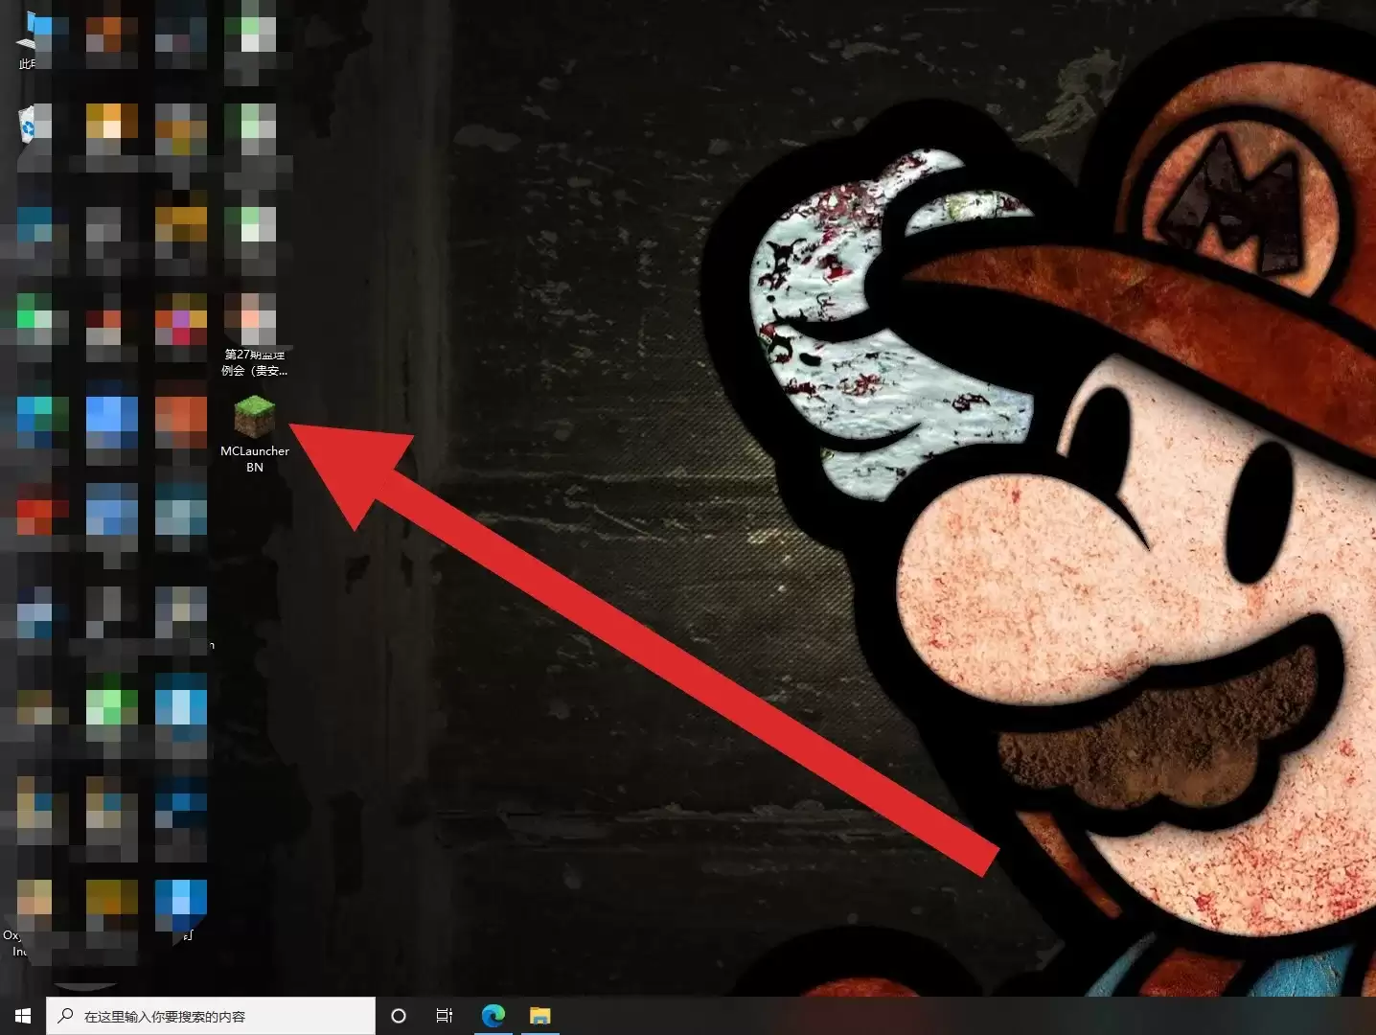The height and width of the screenshot is (1035, 1376).
Task: Click the magnifier icon in the search box
Action: tap(65, 1016)
